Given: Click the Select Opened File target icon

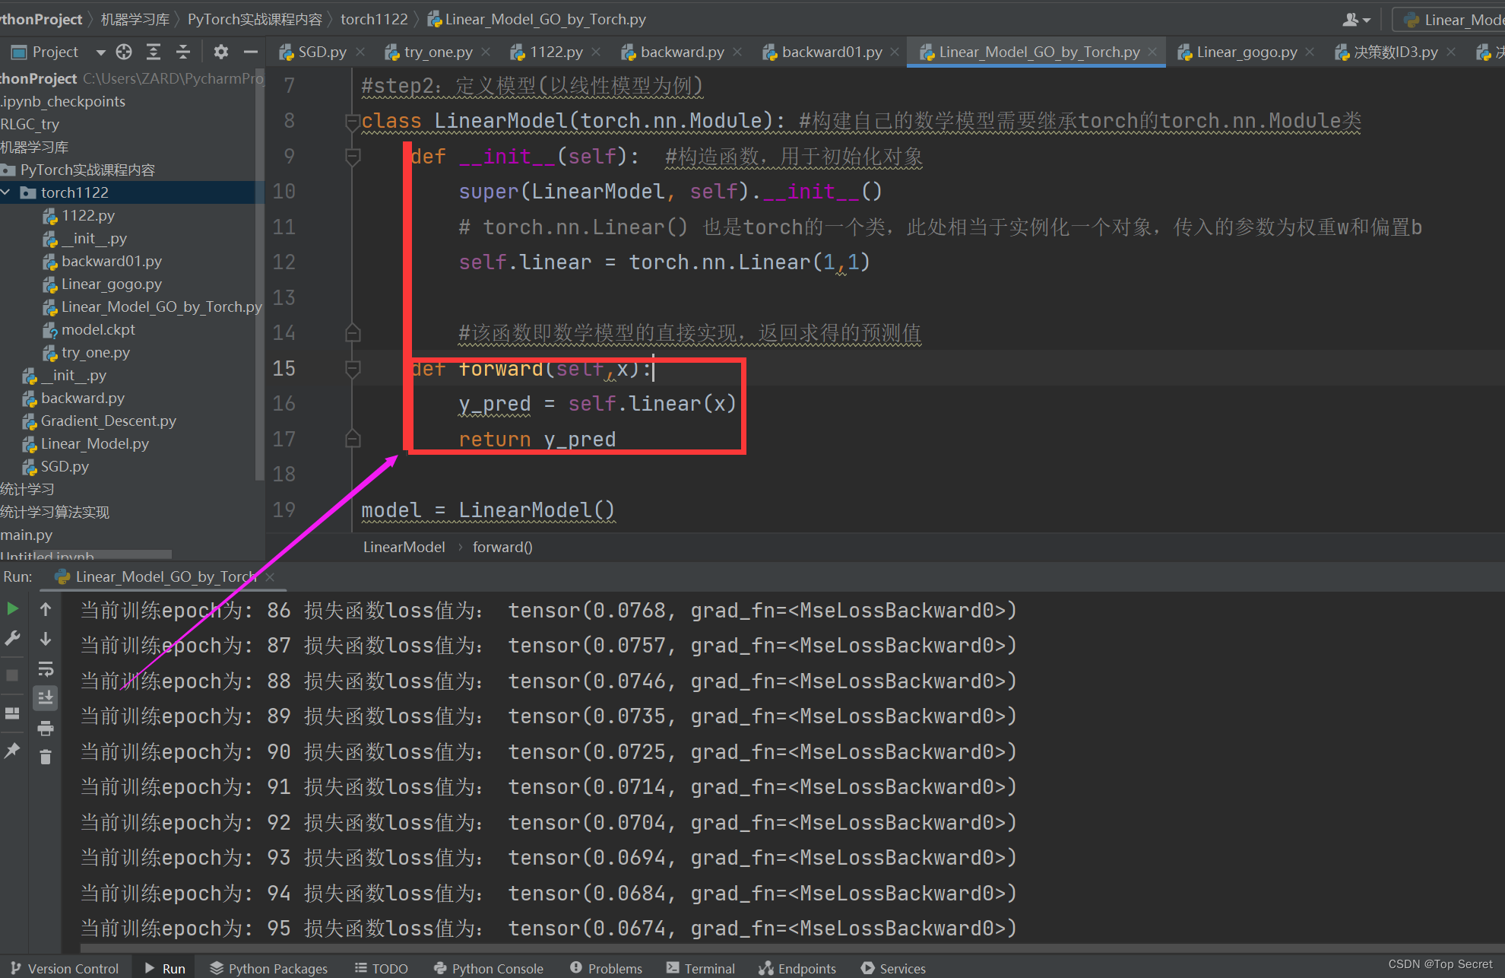Looking at the screenshot, I should (124, 52).
